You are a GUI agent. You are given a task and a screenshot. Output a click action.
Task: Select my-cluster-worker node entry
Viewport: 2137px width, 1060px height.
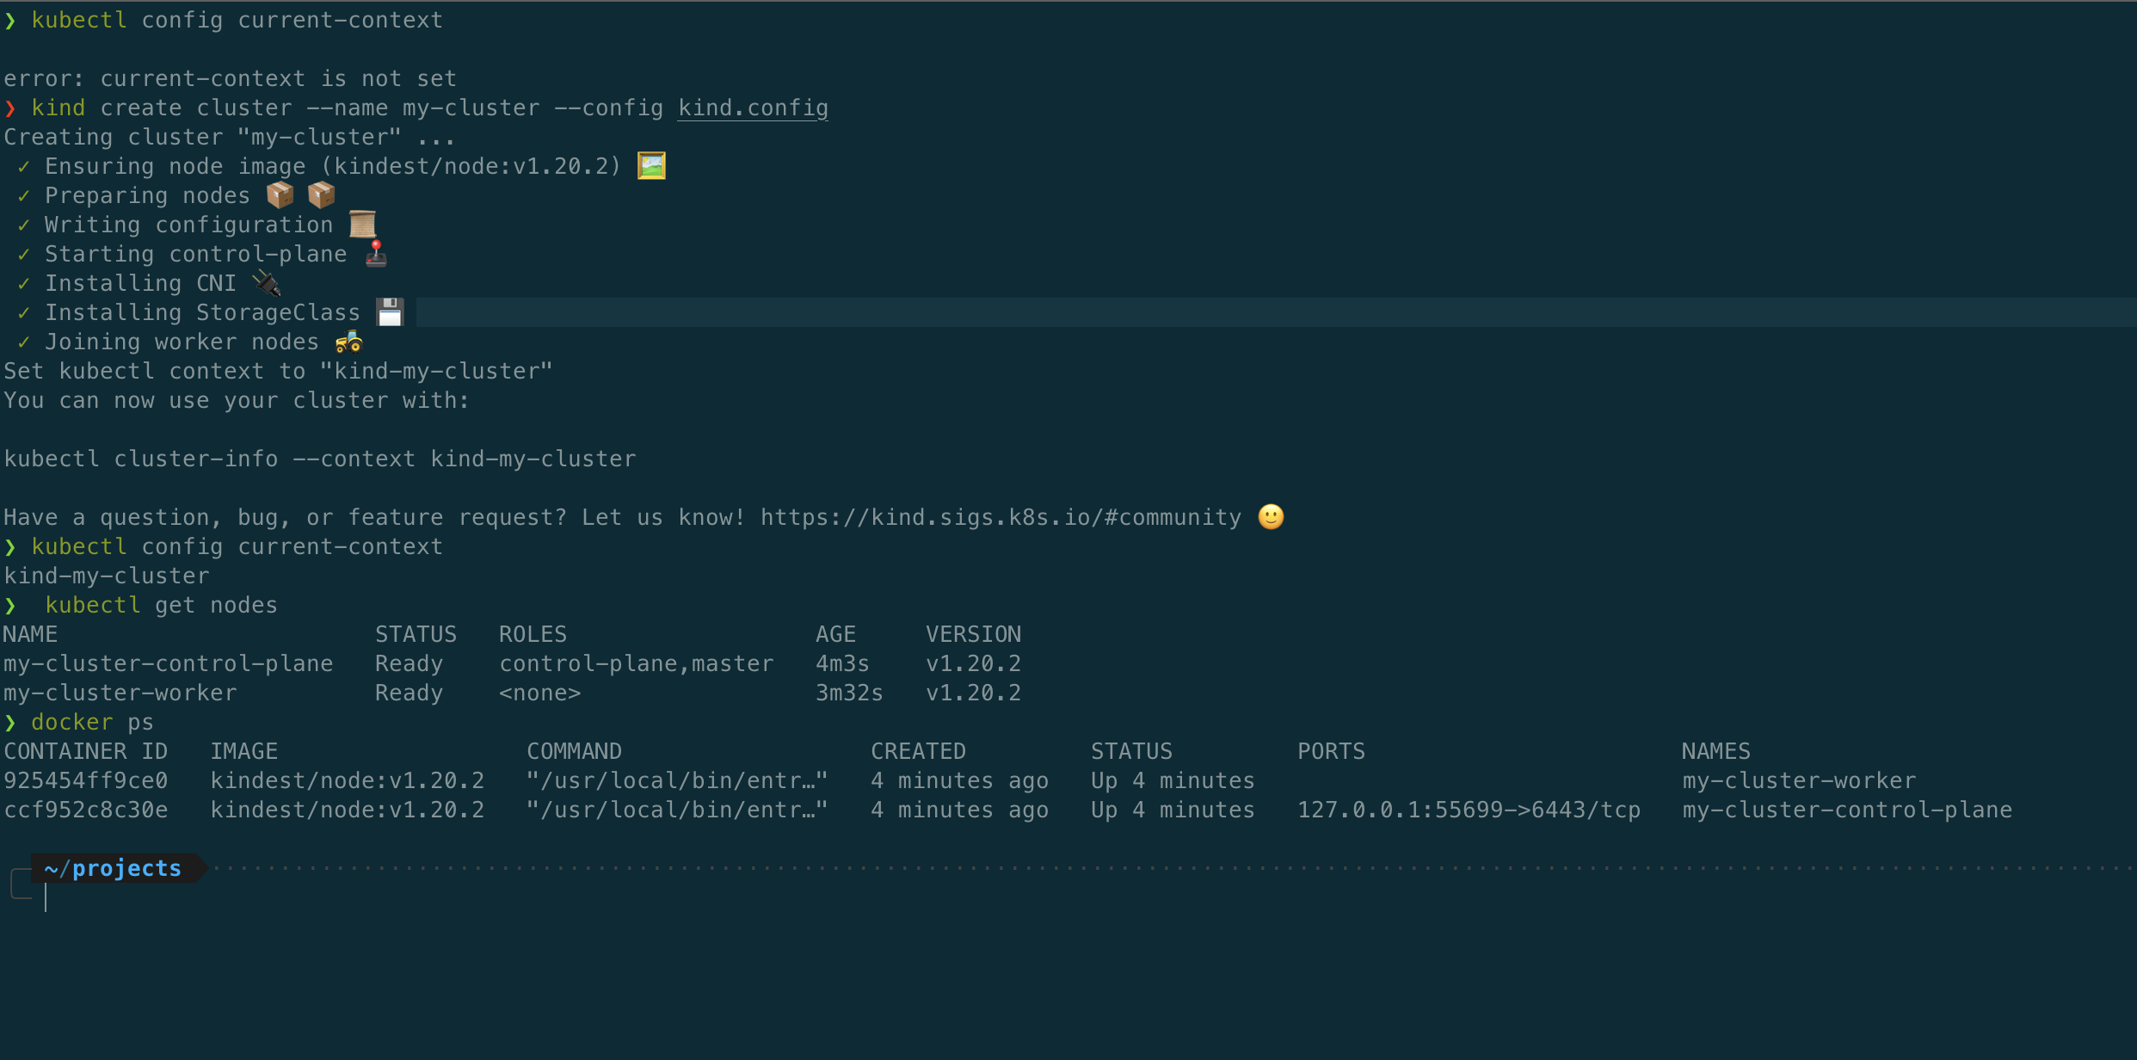(120, 695)
